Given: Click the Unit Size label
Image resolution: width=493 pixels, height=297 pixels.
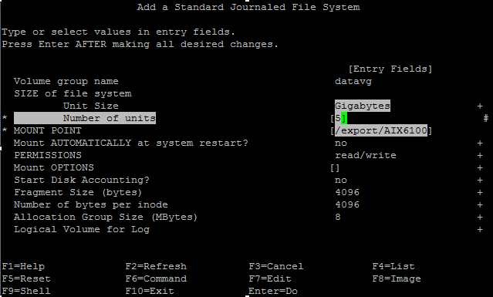Looking at the screenshot, I should point(91,106).
